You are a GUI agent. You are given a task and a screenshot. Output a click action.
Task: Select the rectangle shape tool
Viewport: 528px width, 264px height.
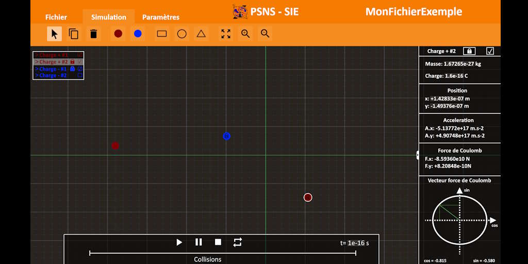pos(162,34)
